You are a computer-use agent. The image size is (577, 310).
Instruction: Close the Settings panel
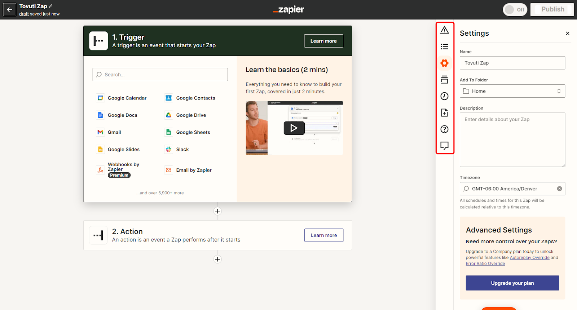(568, 33)
